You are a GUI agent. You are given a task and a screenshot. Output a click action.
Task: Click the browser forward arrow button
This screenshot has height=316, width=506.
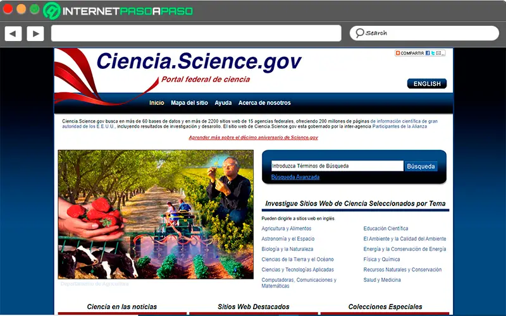pos(35,33)
